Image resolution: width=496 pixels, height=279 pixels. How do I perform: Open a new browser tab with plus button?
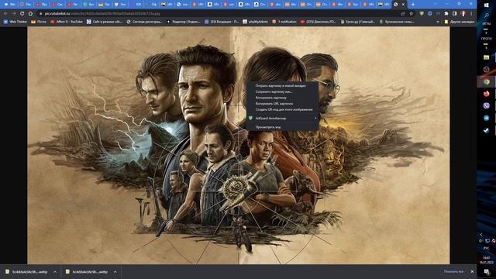pyautogui.click(x=412, y=5)
